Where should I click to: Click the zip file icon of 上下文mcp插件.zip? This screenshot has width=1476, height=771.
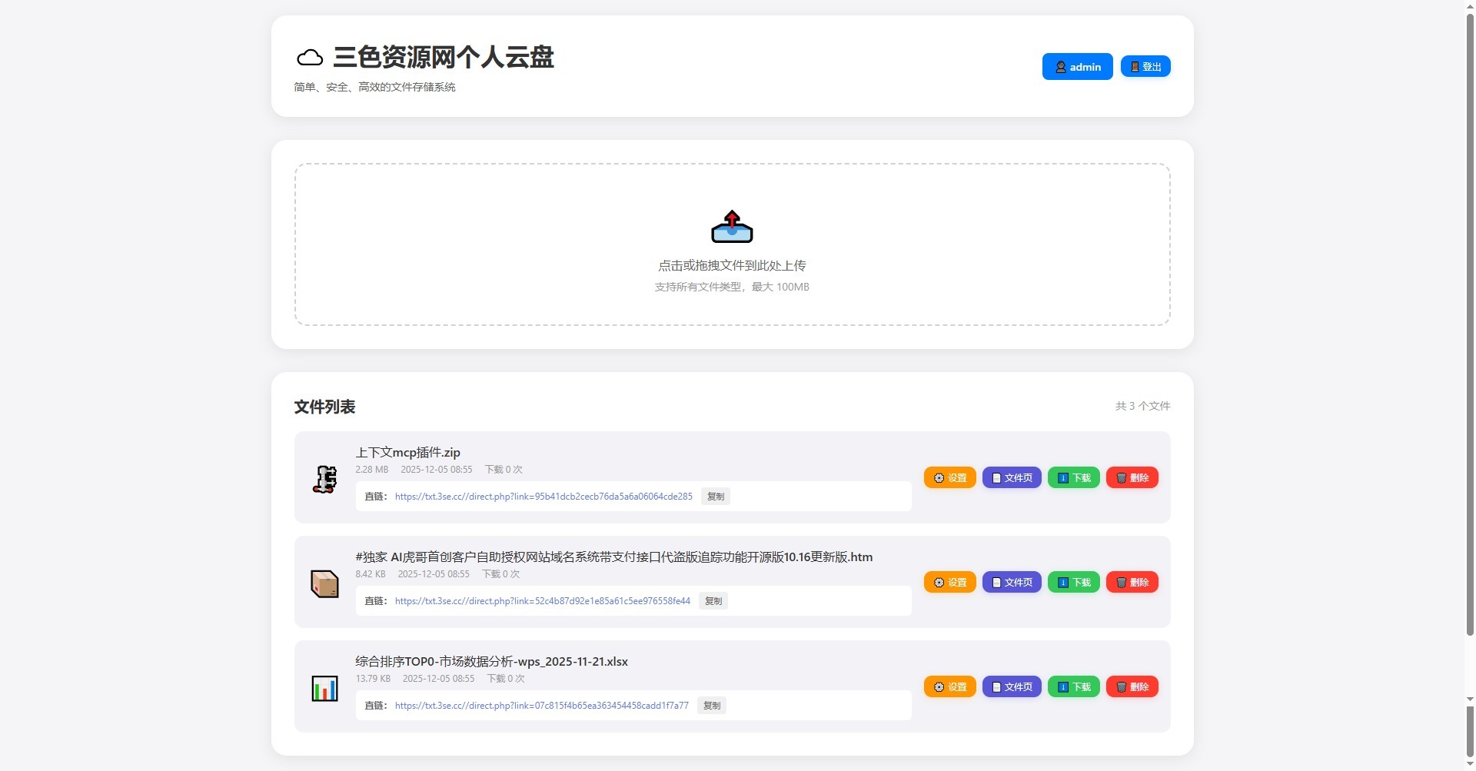click(x=324, y=477)
